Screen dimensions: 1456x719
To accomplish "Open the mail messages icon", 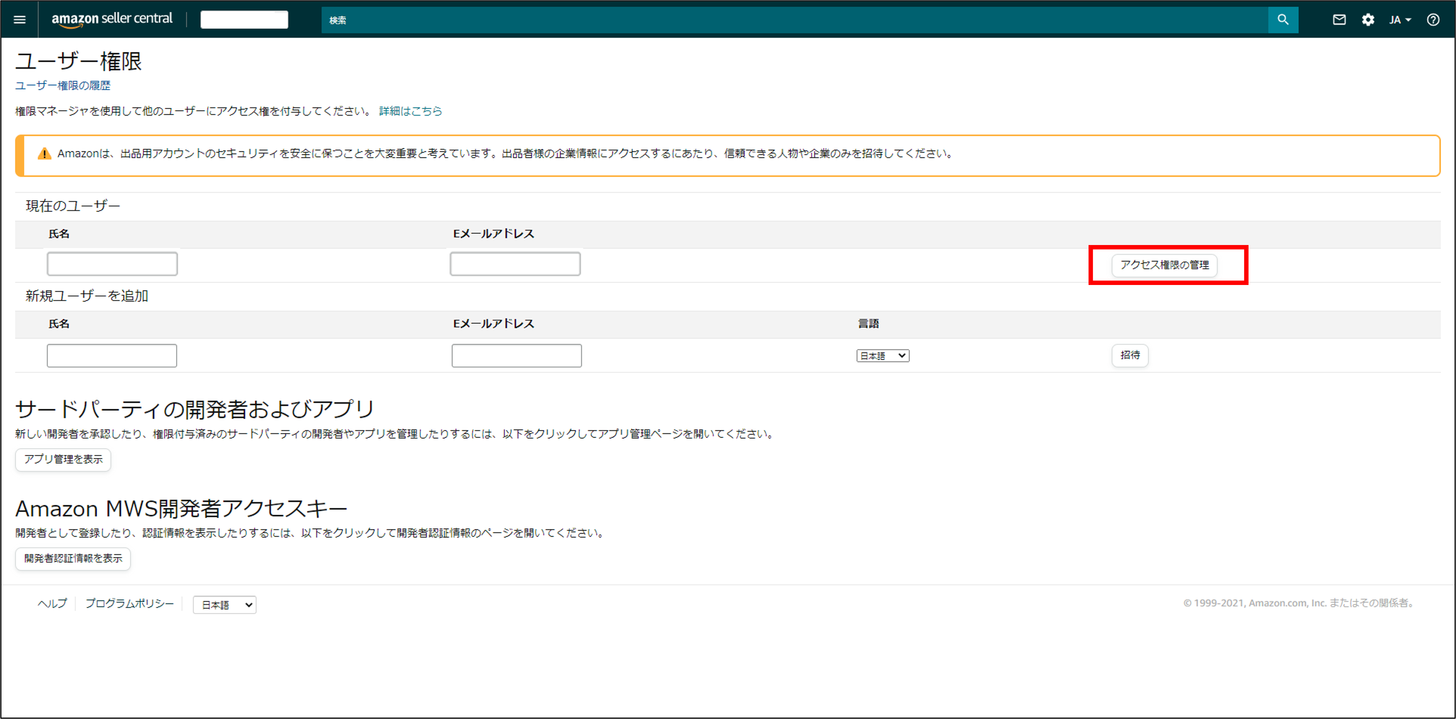I will point(1339,20).
